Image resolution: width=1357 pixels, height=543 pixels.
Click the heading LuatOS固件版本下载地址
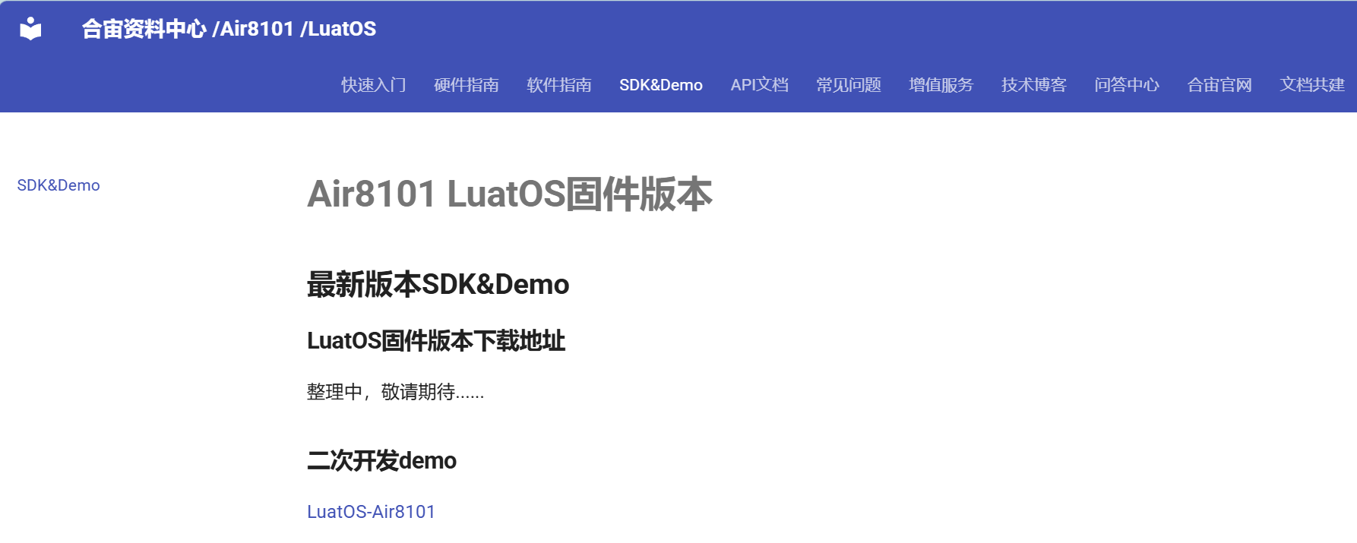point(436,341)
